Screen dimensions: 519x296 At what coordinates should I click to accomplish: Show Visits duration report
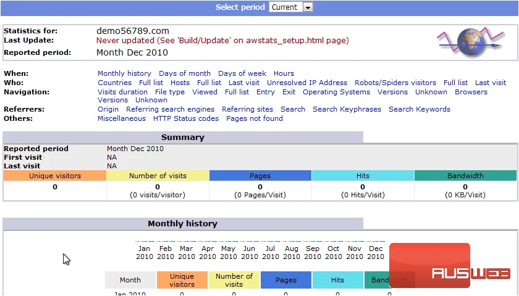(122, 92)
